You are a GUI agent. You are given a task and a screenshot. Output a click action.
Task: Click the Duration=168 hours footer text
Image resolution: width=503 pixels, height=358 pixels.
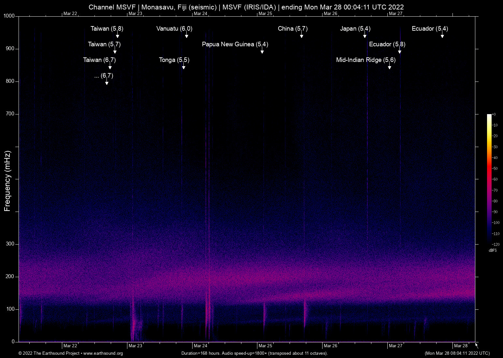[254, 353]
